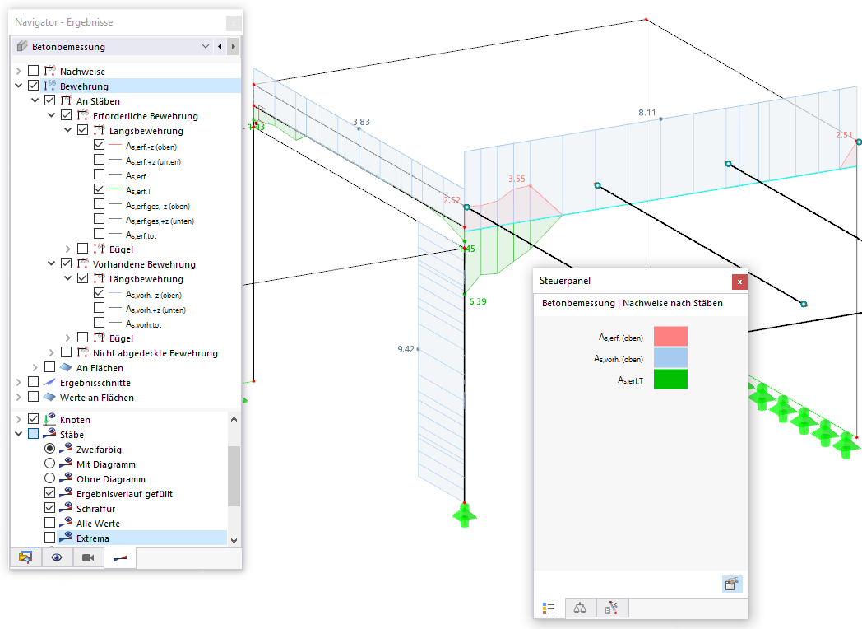Close the Steuerpanel window

coord(739,282)
